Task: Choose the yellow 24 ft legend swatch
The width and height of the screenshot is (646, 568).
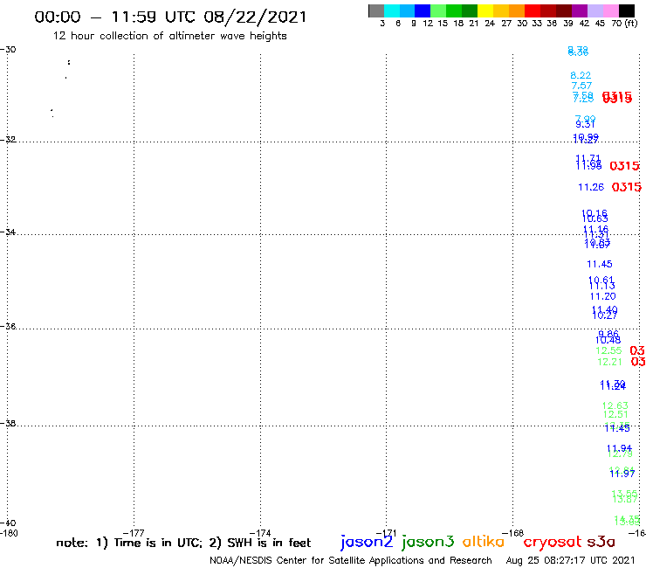Action: (485, 10)
